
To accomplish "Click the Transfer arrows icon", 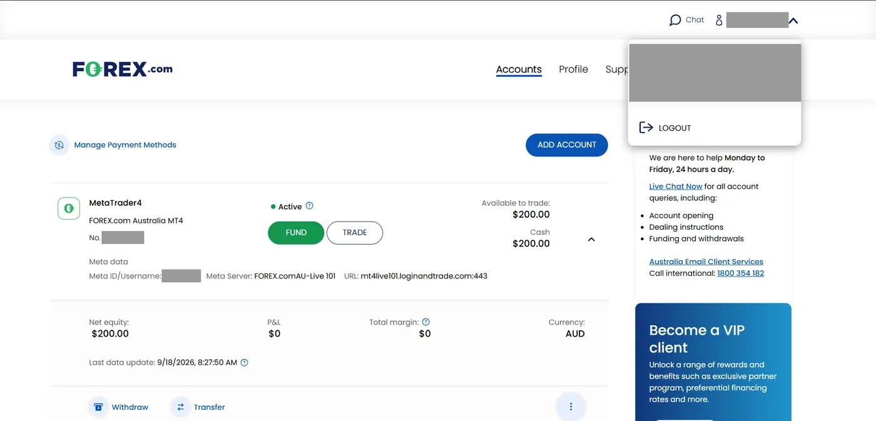I will tap(180, 407).
